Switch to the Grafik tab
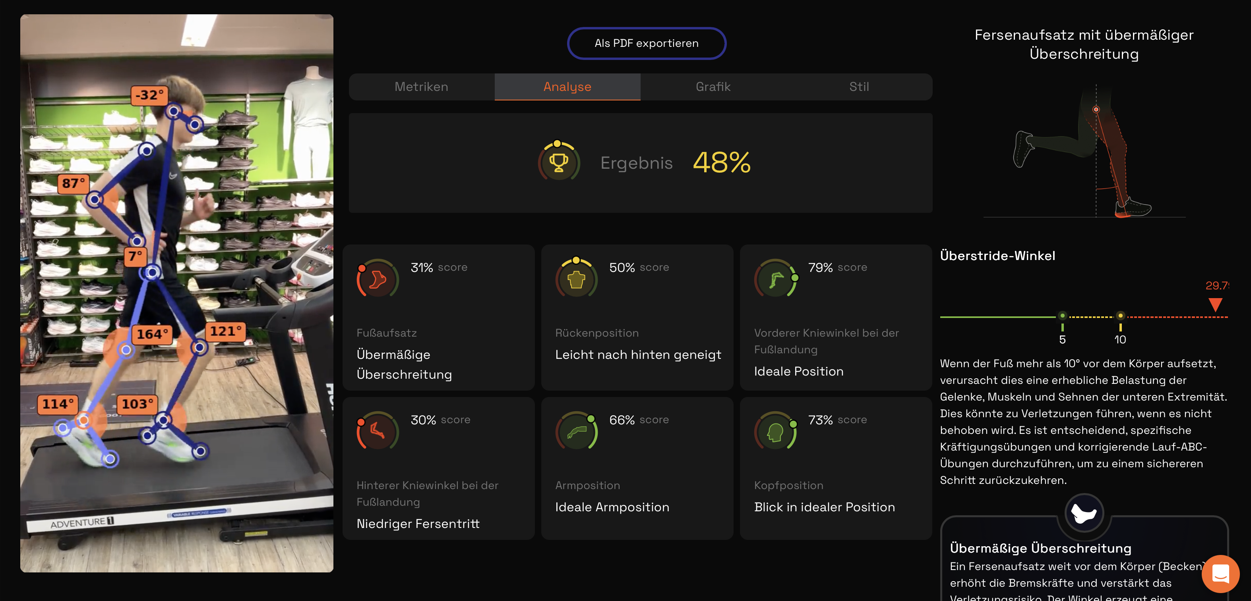1251x601 pixels. 713,87
